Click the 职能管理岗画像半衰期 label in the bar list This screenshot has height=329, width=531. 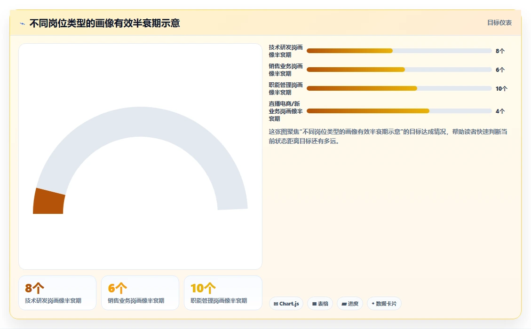pyautogui.click(x=286, y=89)
